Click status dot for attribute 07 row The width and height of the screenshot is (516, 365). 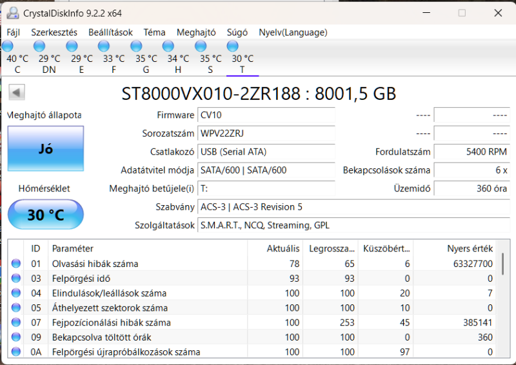tap(15, 322)
